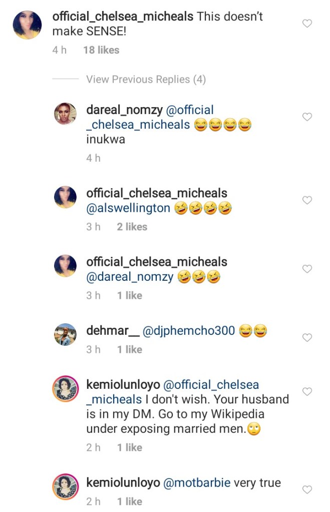
Task: Heart dehmar__'s reply to @djphemcho300
Action: (x=307, y=338)
